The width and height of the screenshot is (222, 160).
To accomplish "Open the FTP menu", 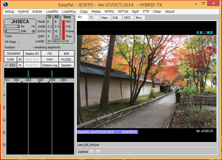I will pos(146,12).
